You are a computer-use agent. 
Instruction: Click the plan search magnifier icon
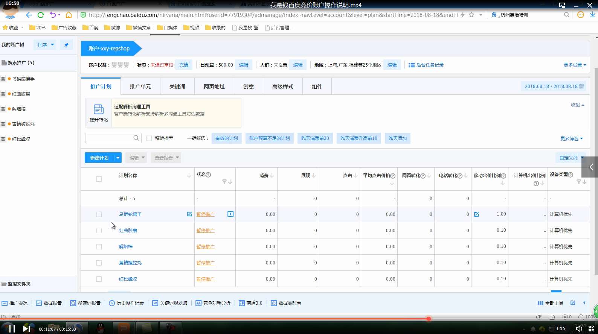tap(136, 138)
